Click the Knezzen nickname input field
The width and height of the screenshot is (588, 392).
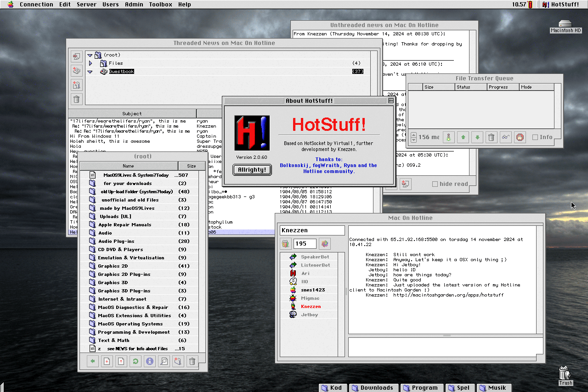312,230
